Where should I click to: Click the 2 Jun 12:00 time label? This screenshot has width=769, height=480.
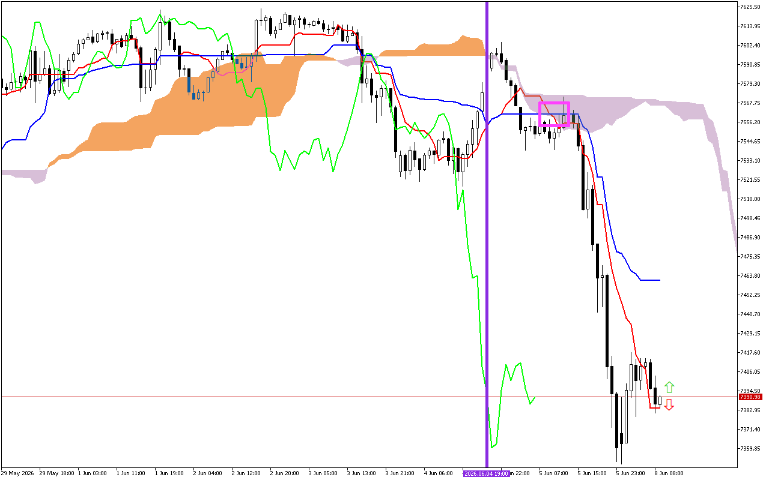(x=248, y=473)
